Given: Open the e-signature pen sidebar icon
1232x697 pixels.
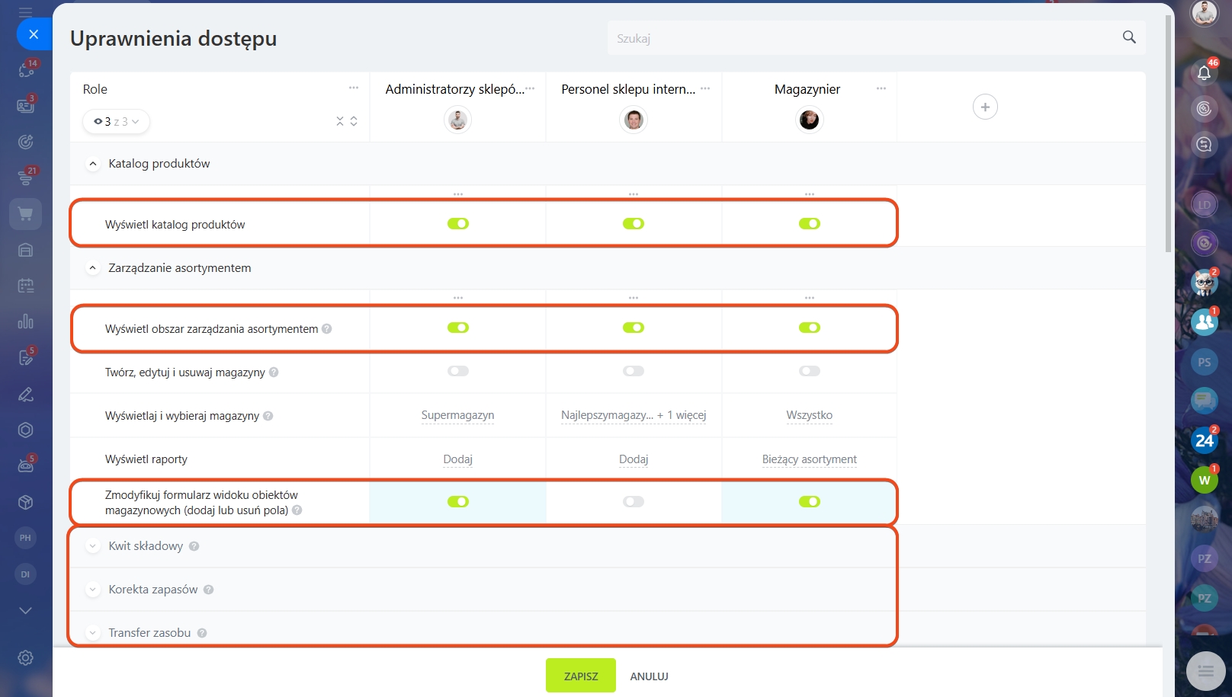Looking at the screenshot, I should [26, 394].
